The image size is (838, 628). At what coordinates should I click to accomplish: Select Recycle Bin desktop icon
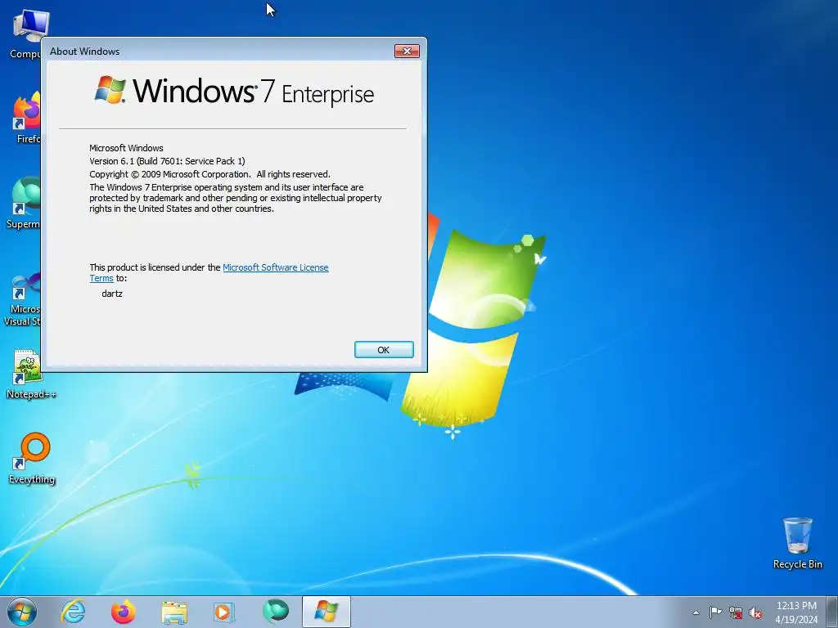[797, 543]
